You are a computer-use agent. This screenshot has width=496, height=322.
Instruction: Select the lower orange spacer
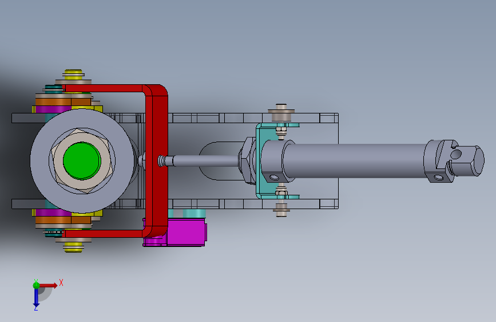pyautogui.click(x=64, y=219)
